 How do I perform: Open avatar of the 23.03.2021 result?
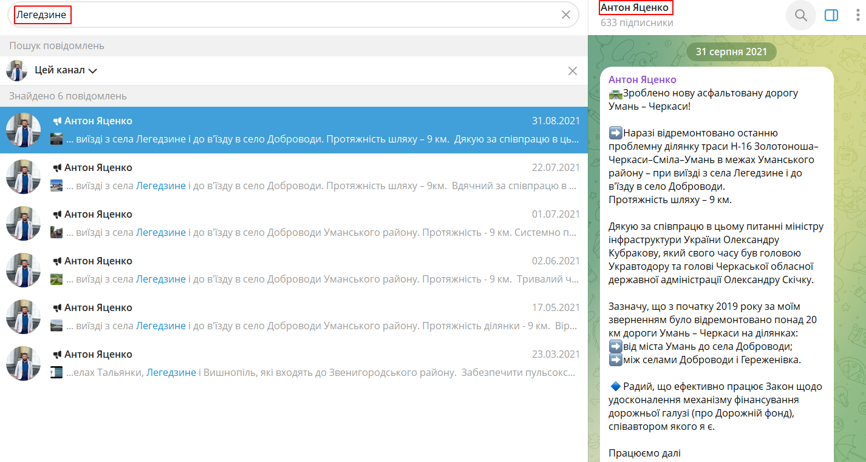(x=23, y=364)
